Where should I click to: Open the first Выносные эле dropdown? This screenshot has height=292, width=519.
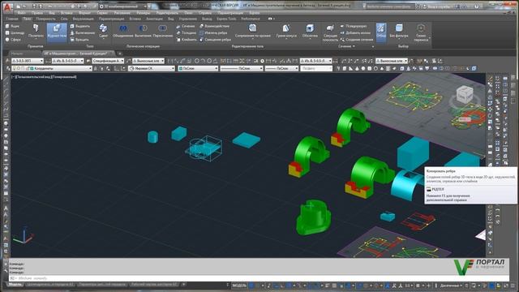point(148,61)
